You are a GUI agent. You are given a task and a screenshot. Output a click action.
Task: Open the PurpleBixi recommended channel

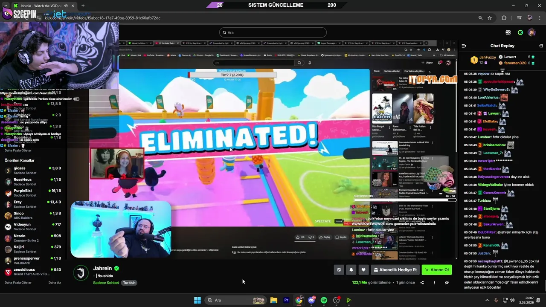[33, 193]
